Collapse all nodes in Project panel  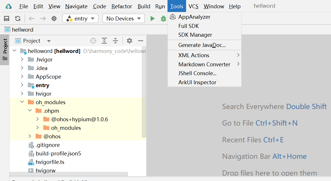tap(115, 41)
